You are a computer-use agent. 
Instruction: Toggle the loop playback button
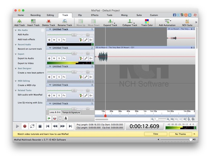coord(32,126)
